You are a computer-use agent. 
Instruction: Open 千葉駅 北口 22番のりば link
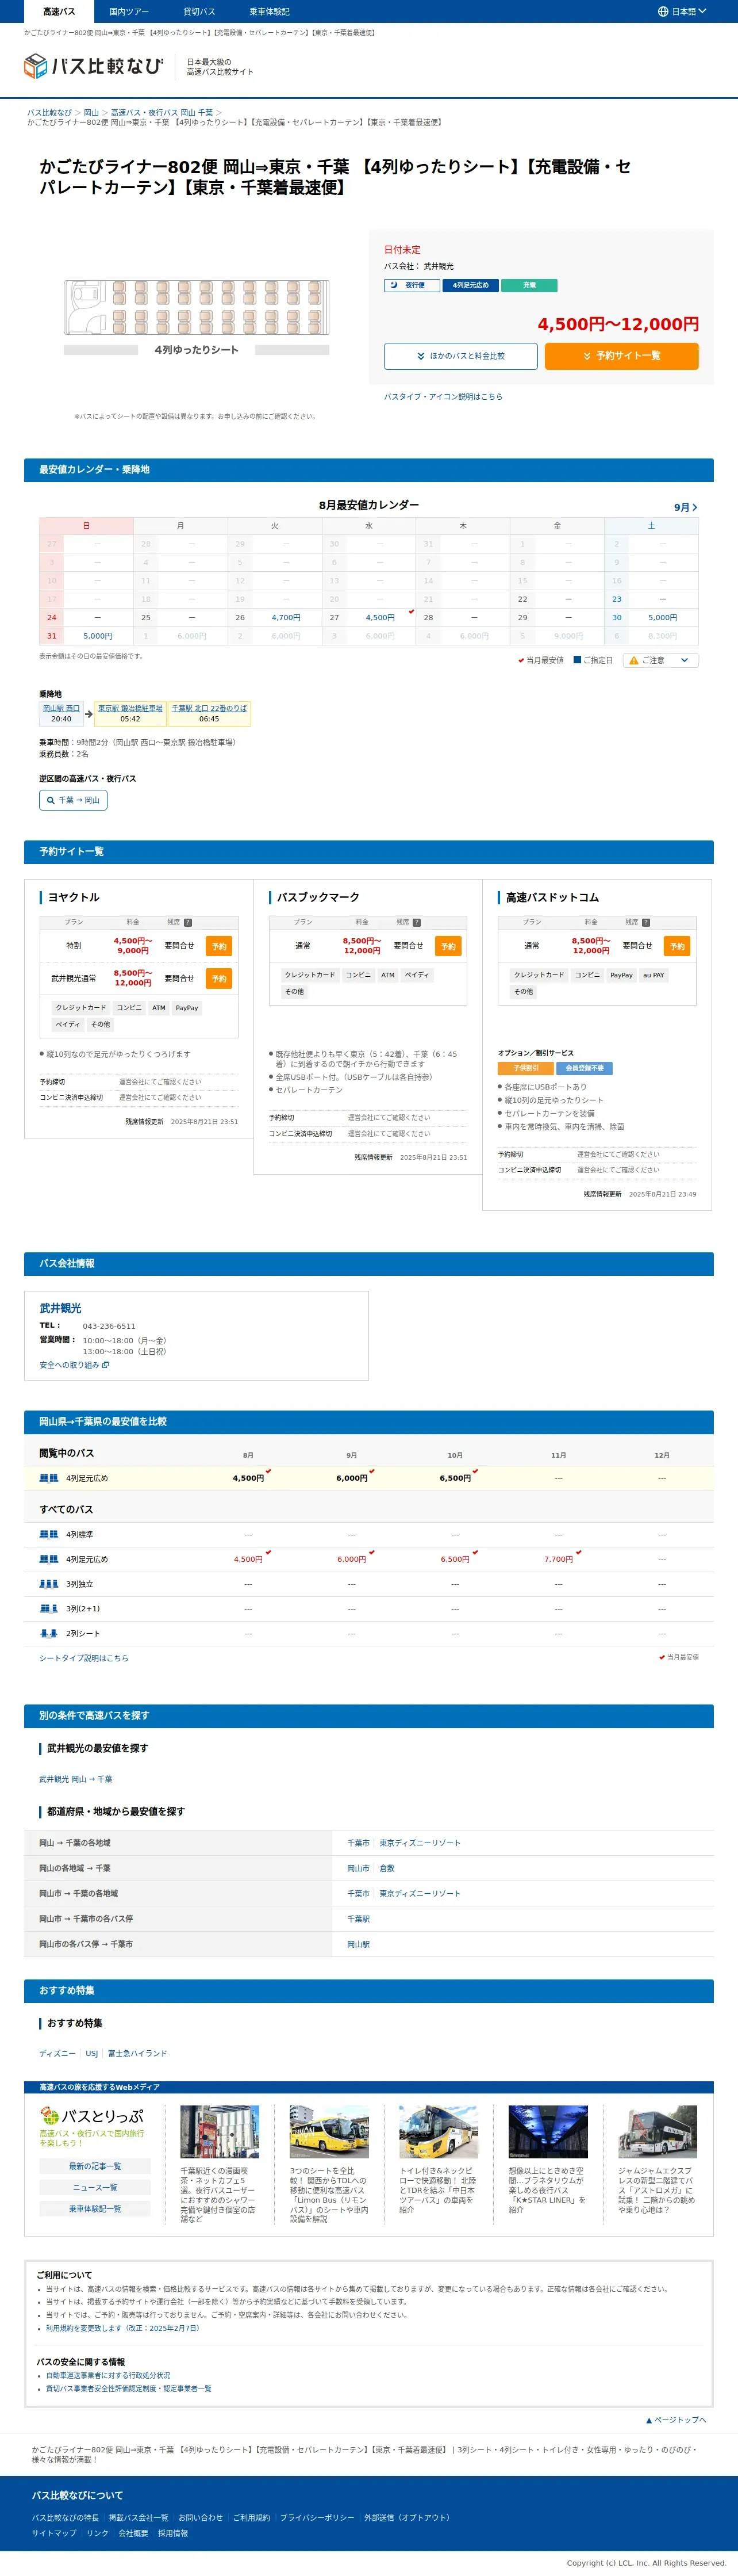coord(209,708)
